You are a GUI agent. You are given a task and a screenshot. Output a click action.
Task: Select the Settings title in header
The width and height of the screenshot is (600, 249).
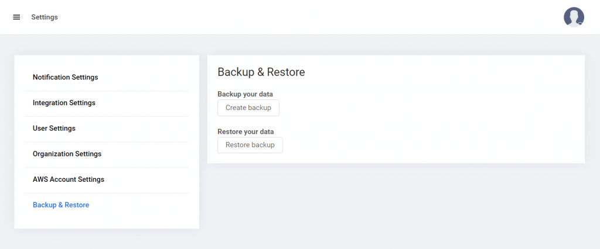click(x=45, y=17)
